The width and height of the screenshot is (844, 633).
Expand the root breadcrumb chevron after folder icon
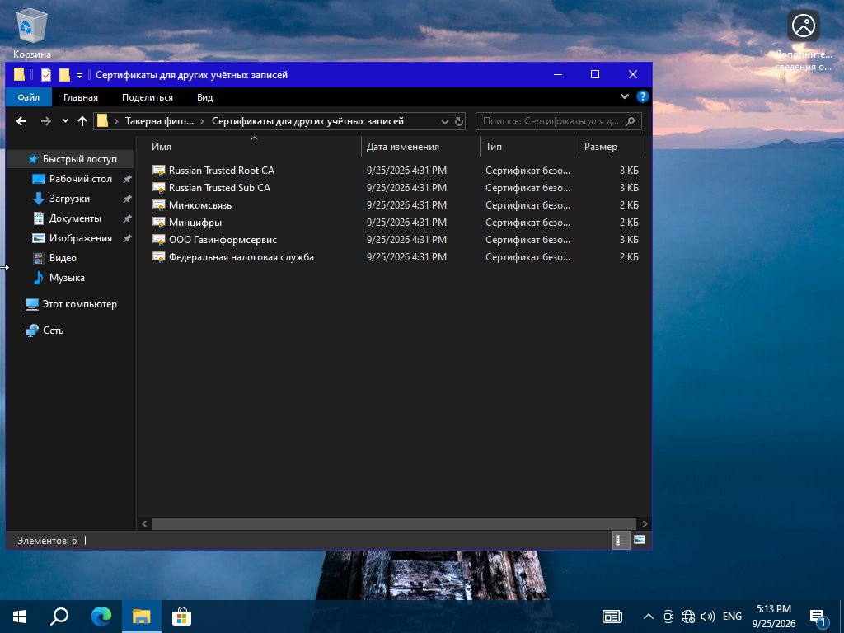(x=116, y=122)
